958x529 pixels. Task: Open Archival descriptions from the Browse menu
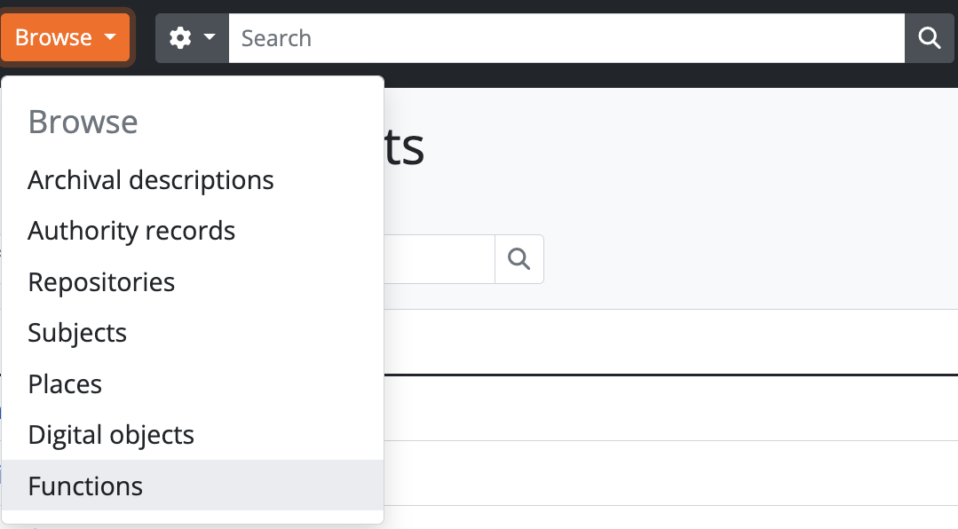(151, 180)
